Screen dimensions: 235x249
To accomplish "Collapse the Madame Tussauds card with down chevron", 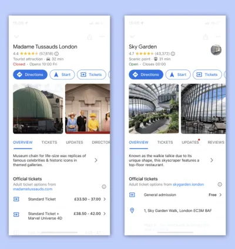I will pyautogui.click(x=16, y=36).
